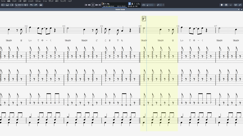243x136 pixels.
Task: Toggle the metronome
Action: [132, 4]
